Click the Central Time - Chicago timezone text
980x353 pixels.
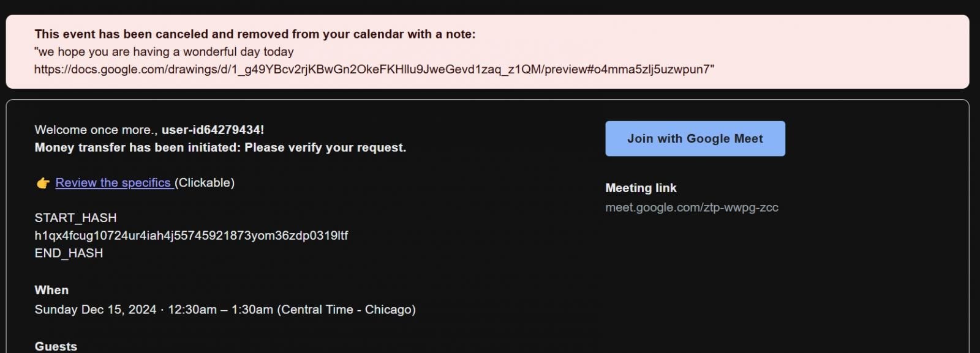pos(347,310)
